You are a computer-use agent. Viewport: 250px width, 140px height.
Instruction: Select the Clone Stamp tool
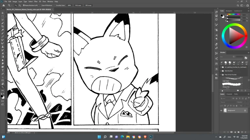(3, 47)
